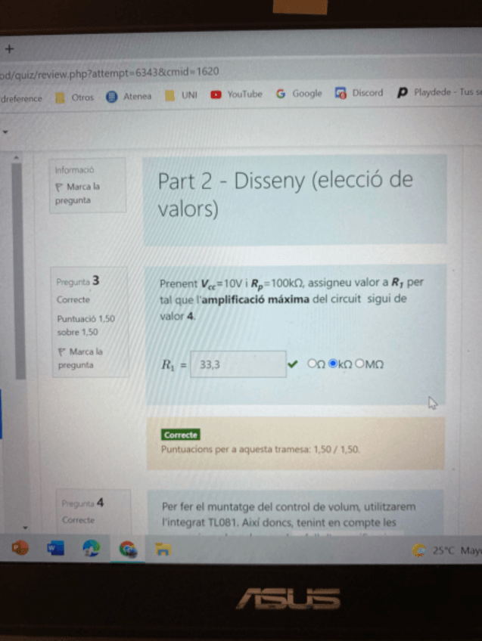Flag Pregunta 3 with Marca la pregunta

[81, 358]
